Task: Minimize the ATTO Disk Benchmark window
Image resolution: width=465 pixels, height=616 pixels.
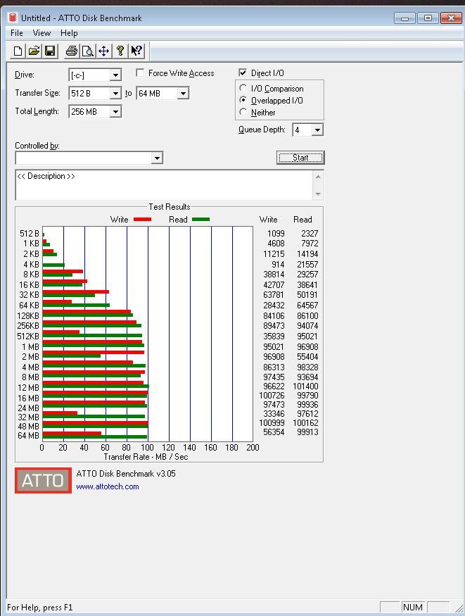Action: point(405,18)
